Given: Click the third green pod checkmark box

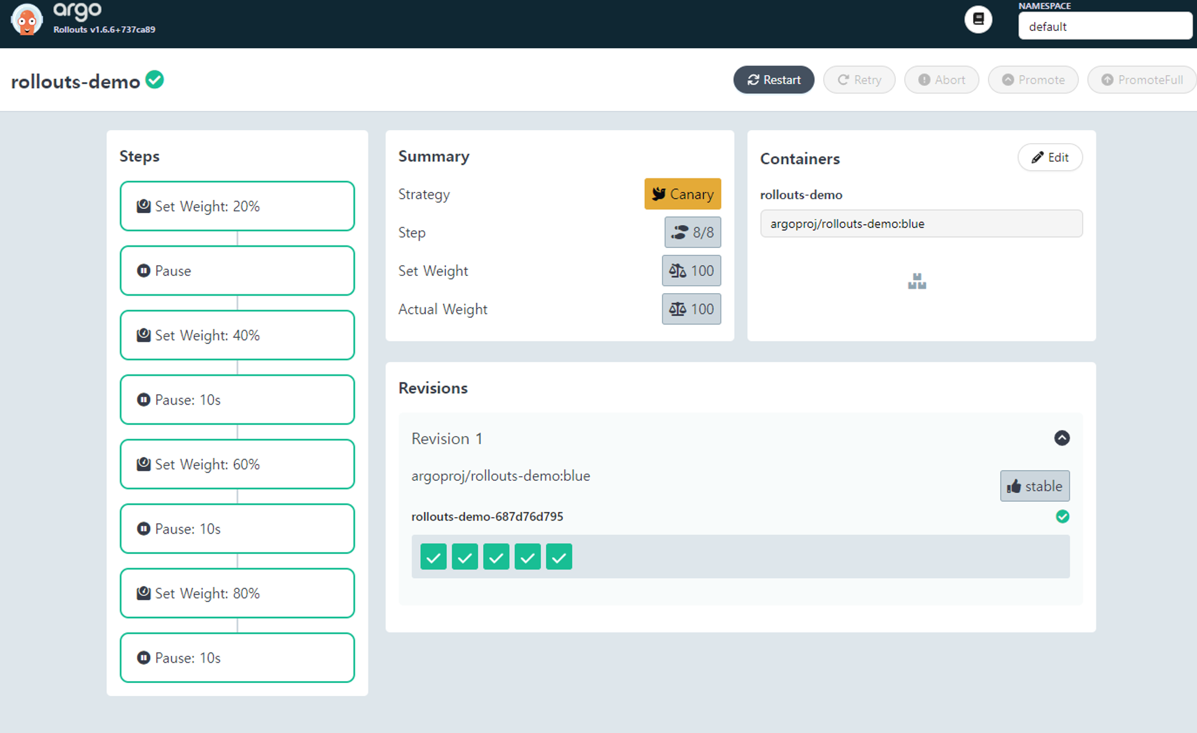Looking at the screenshot, I should tap(496, 557).
